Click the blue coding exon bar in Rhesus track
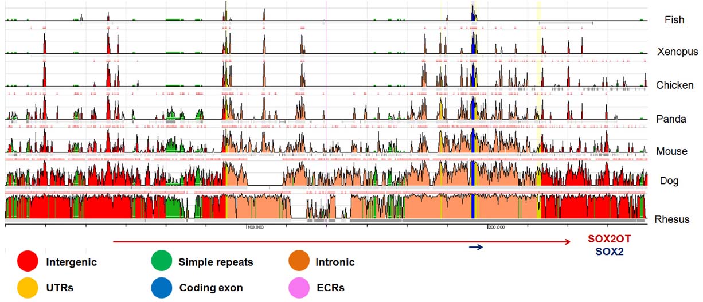The height and width of the screenshot is (302, 703). 473,206
